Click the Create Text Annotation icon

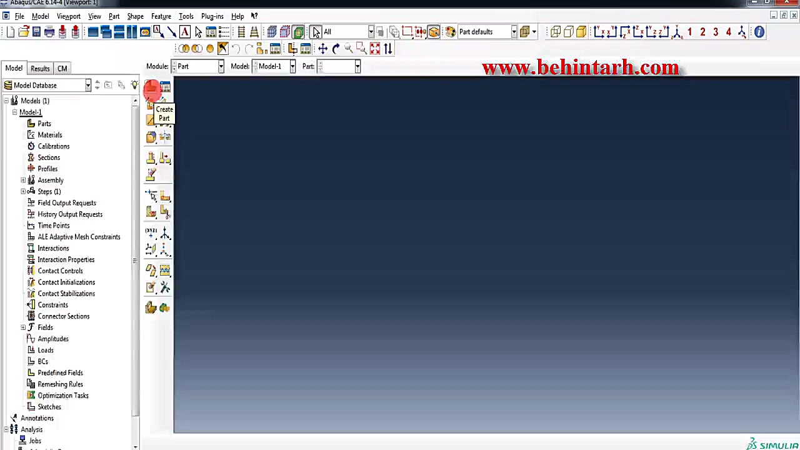pyautogui.click(x=185, y=32)
